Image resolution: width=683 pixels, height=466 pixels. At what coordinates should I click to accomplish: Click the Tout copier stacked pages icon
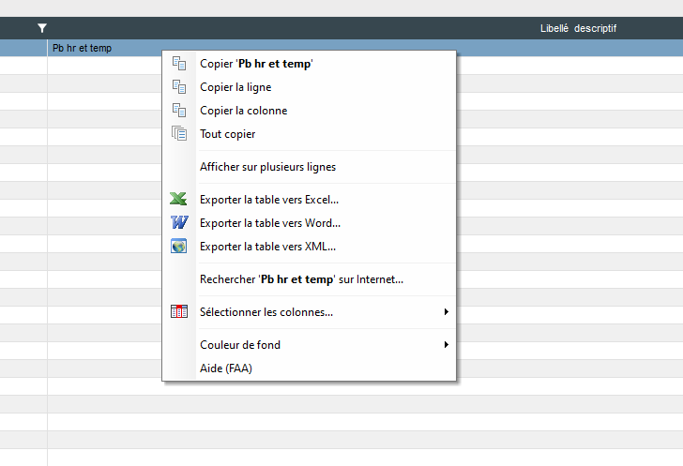coord(178,134)
